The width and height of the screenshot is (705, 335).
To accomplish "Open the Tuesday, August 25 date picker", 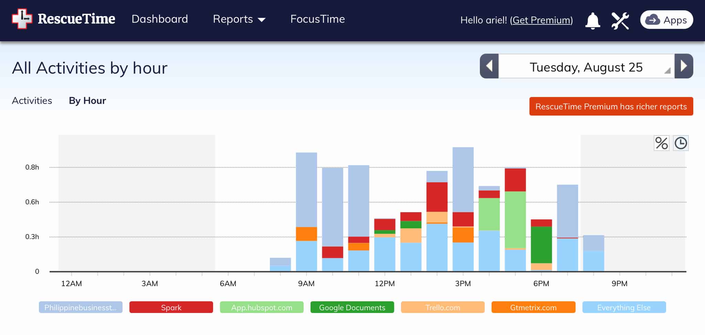I will (x=586, y=66).
